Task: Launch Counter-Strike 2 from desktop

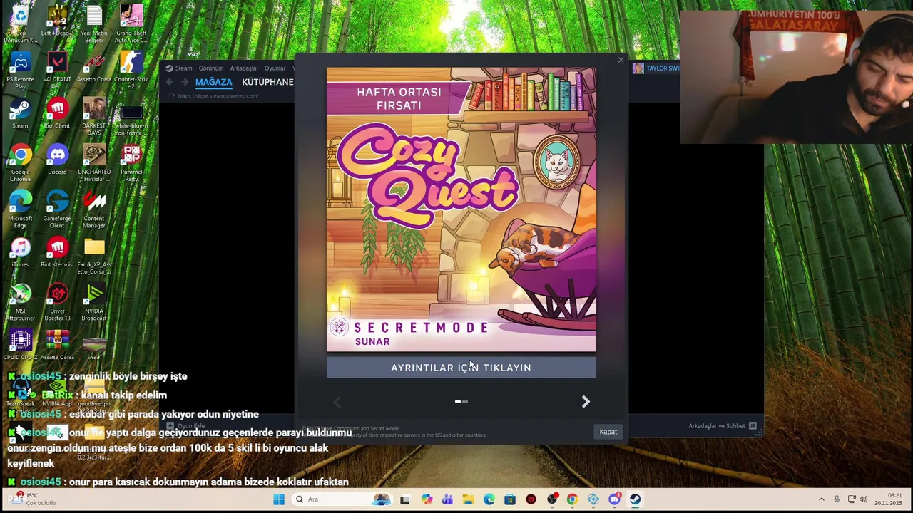Action: point(131,71)
